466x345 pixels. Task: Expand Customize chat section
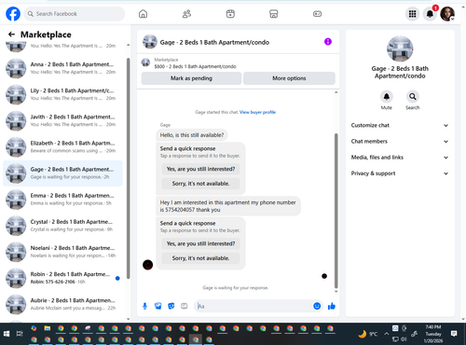[x=400, y=125]
